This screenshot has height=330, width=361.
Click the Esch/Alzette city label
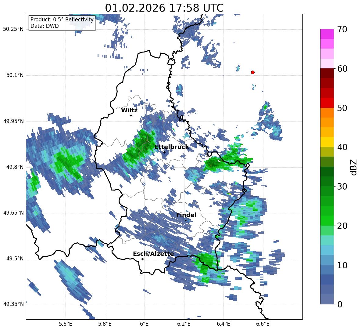pyautogui.click(x=153, y=254)
